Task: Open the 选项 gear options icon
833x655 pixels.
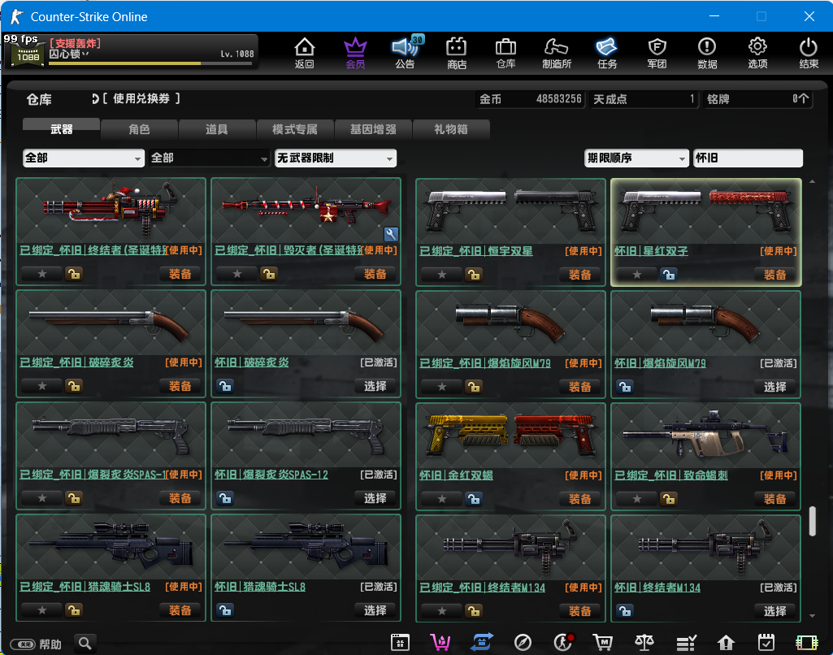Action: (757, 53)
